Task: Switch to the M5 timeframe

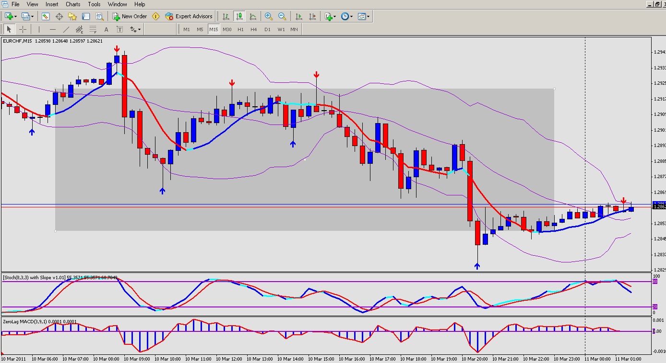Action: (x=200, y=29)
